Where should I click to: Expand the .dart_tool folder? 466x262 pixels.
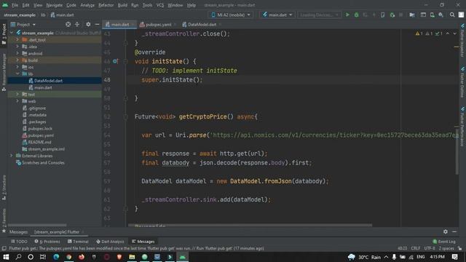click(x=17, y=39)
